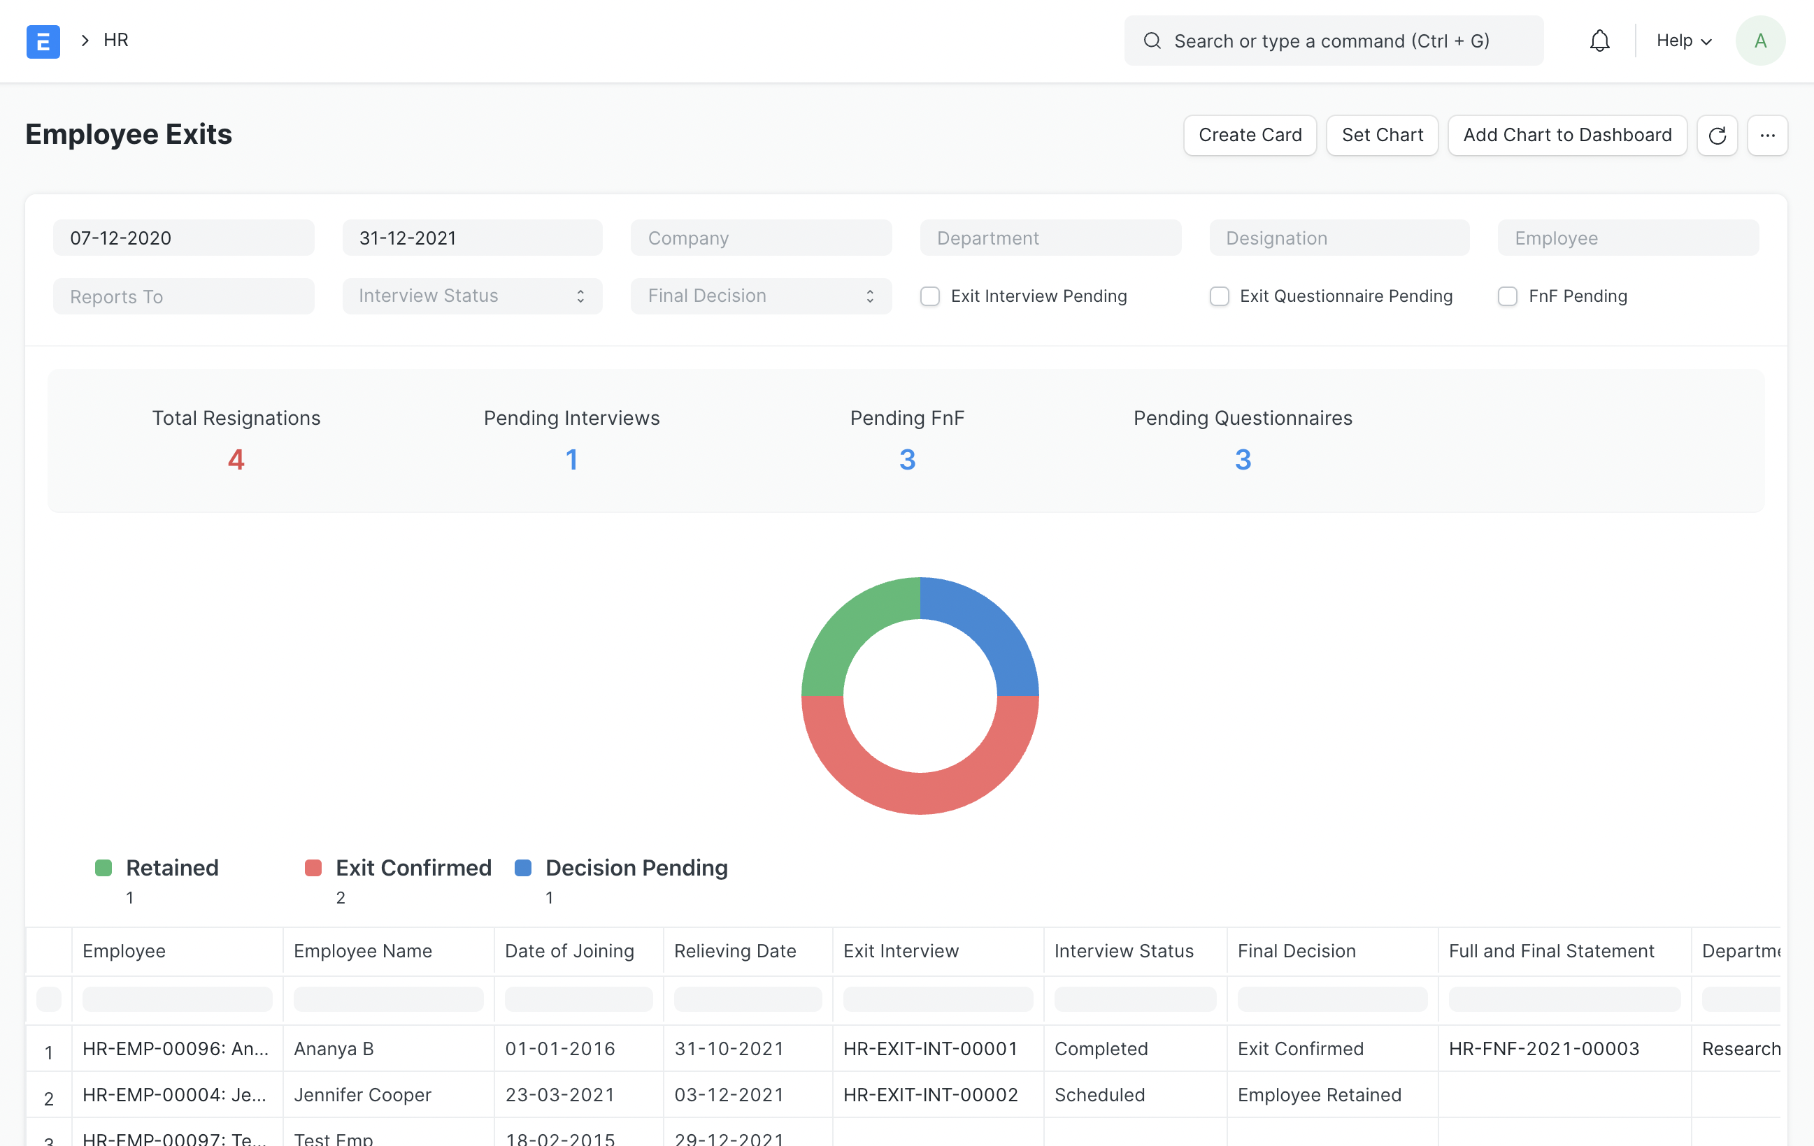Screen dimensions: 1814x1146
Task: Click the search magnifier icon
Action: [x=1152, y=41]
